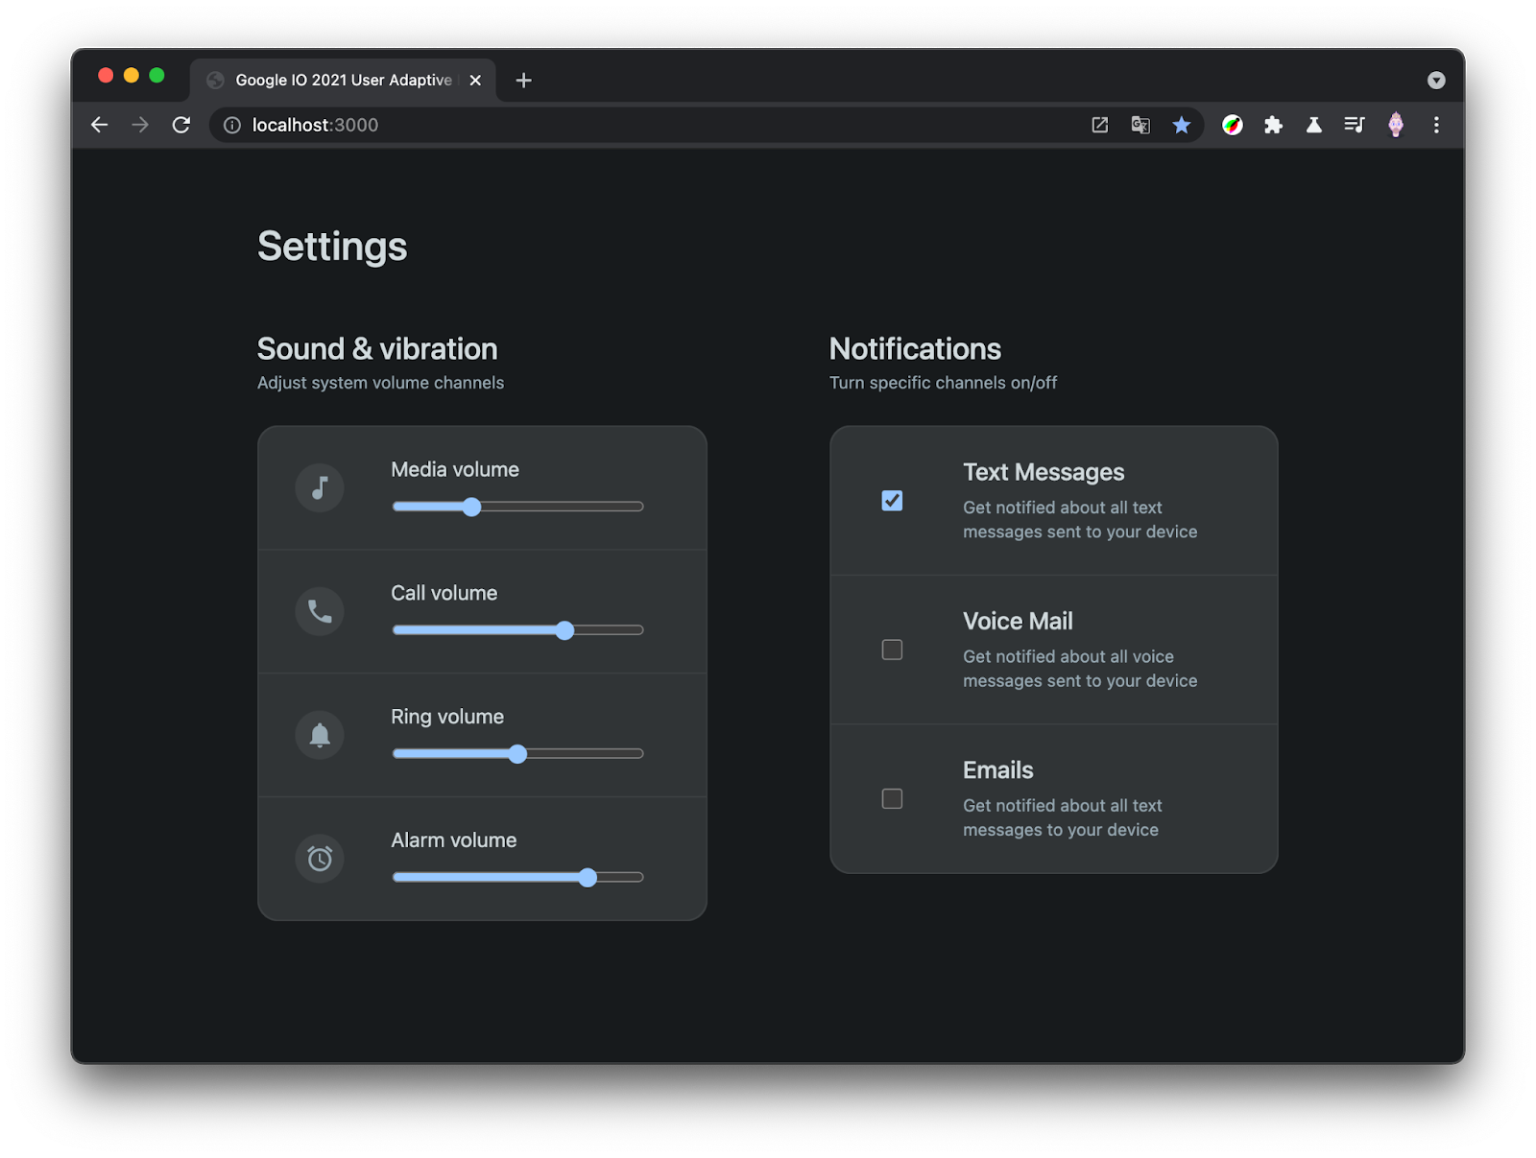Click the Translate page icon in address bar

point(1140,126)
